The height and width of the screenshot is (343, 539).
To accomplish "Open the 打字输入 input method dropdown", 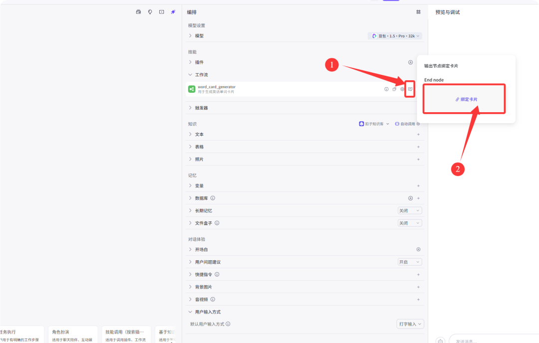I will 410,324.
